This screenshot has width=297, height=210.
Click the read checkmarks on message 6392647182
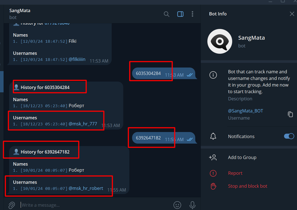190,139
